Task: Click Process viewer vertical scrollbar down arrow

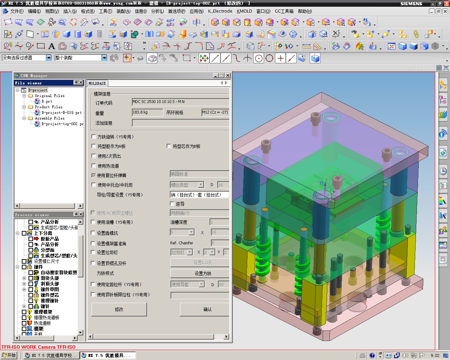Action: (x=81, y=332)
